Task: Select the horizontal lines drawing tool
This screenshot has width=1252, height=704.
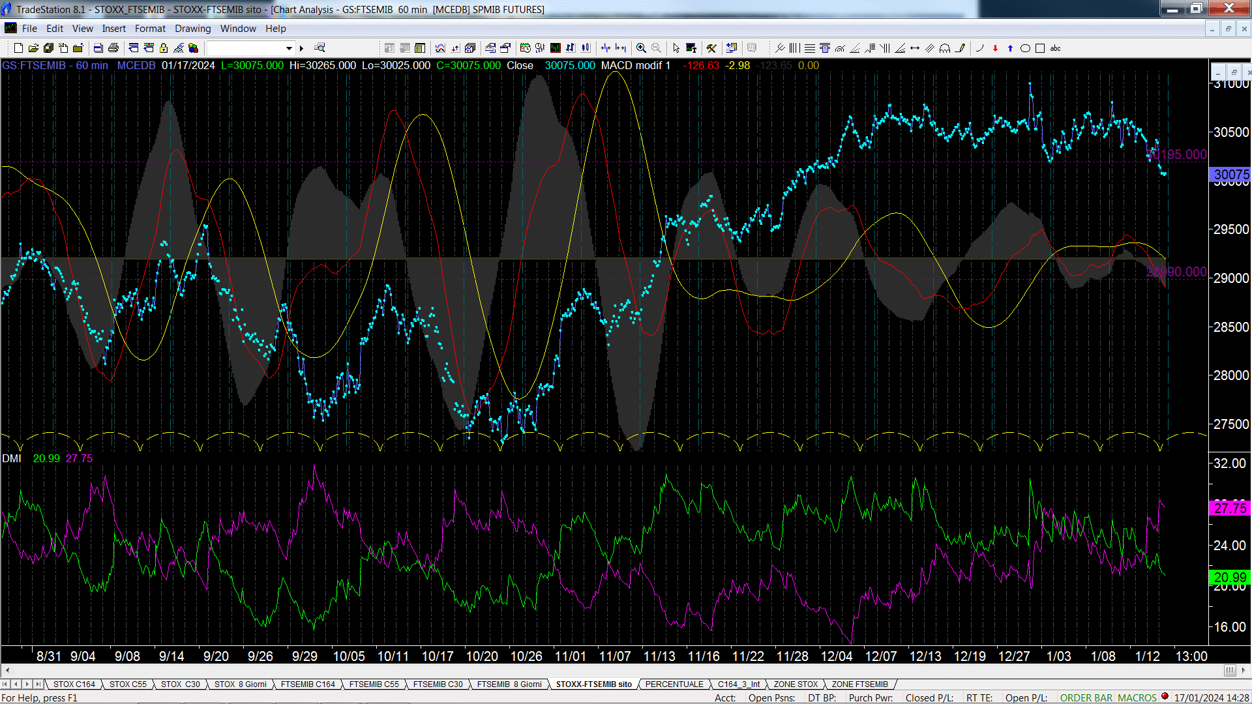Action: (x=810, y=48)
